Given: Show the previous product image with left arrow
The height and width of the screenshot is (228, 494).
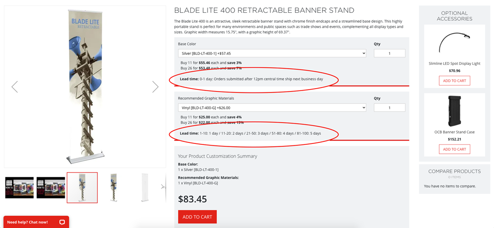Looking at the screenshot, I should 14,87.
